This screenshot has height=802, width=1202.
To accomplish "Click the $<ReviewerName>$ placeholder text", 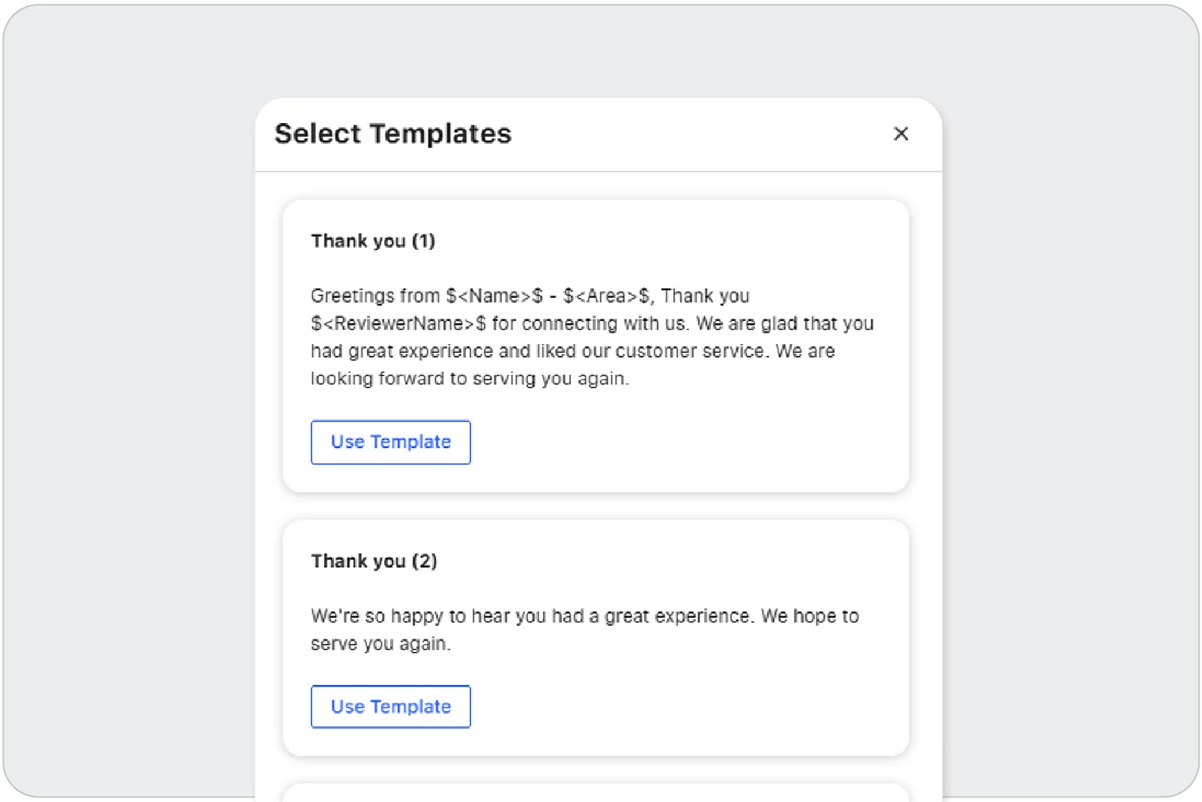I will (x=398, y=324).
